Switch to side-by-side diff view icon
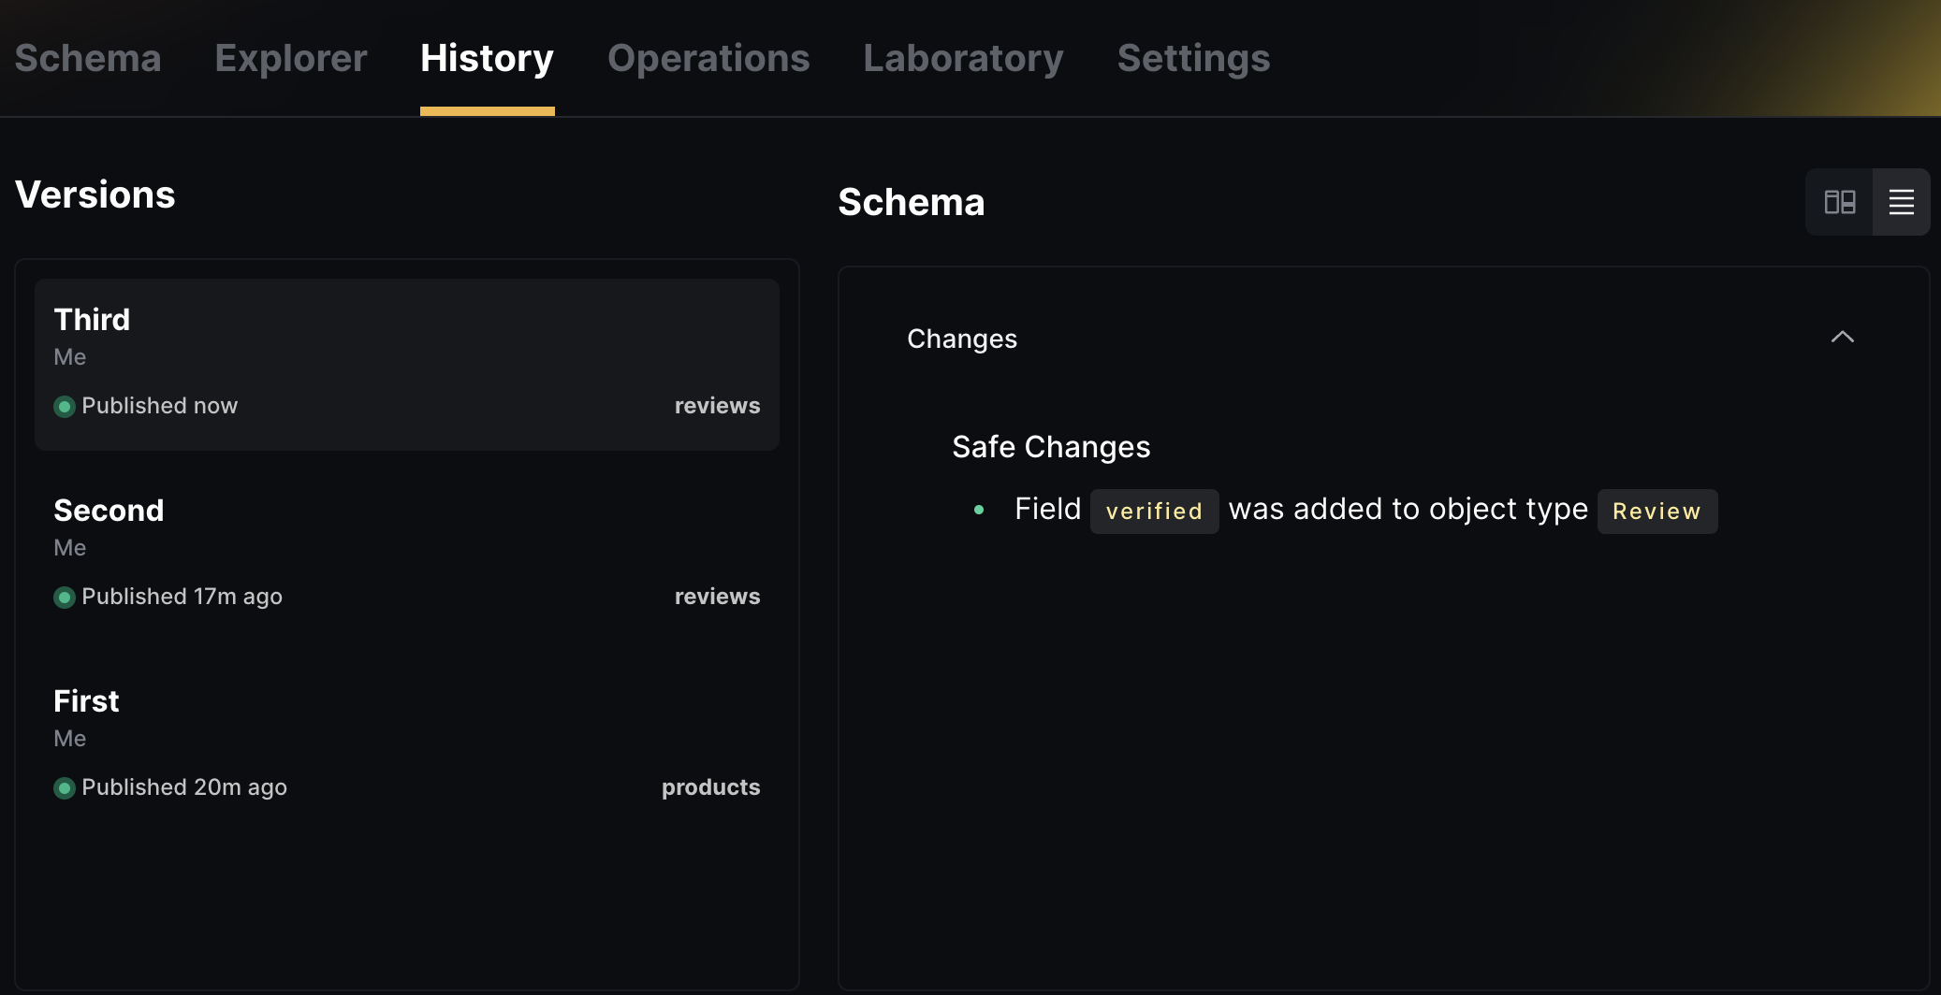 coord(1839,202)
